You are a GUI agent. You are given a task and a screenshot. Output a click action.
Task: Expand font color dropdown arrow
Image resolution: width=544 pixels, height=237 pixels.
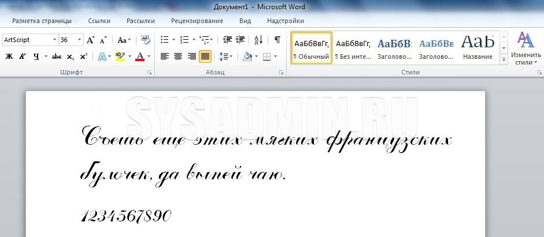point(149,57)
